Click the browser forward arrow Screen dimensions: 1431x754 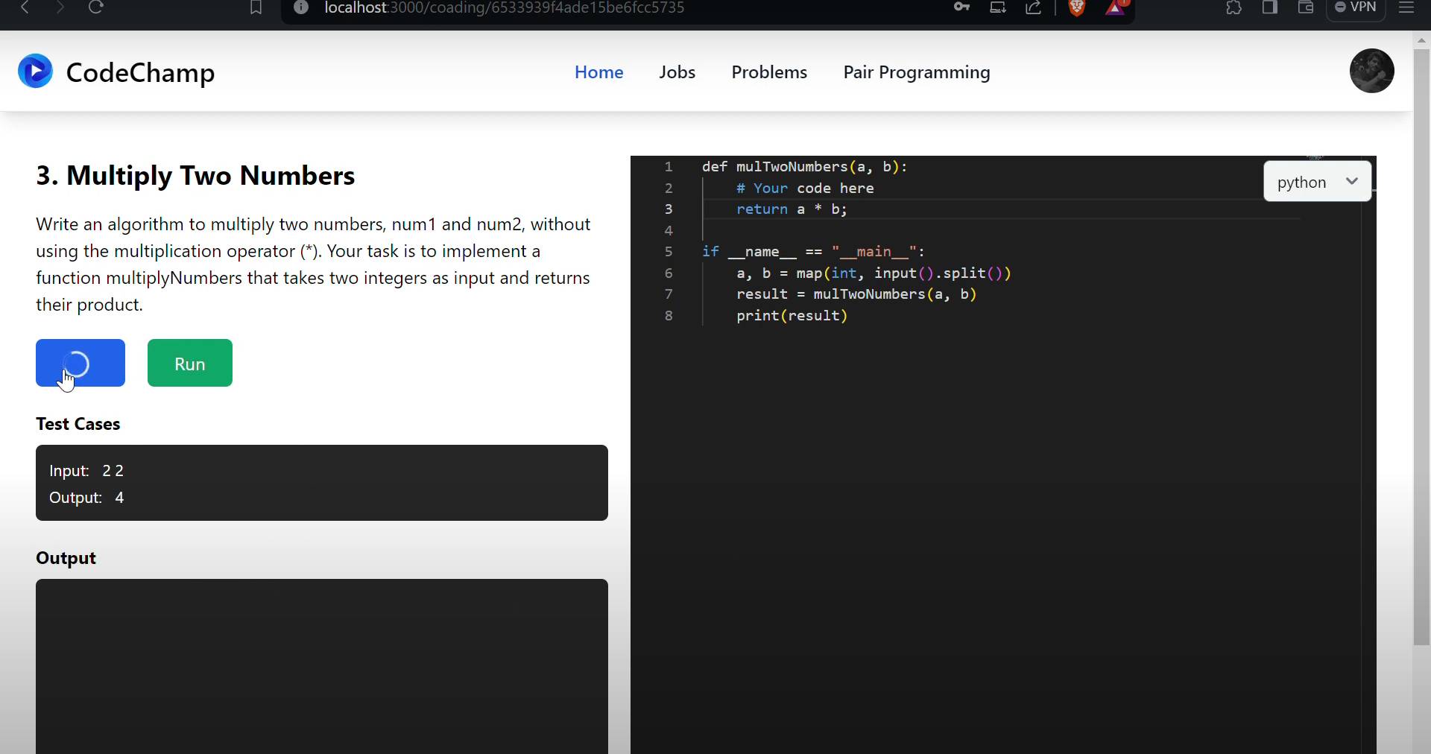tap(60, 7)
